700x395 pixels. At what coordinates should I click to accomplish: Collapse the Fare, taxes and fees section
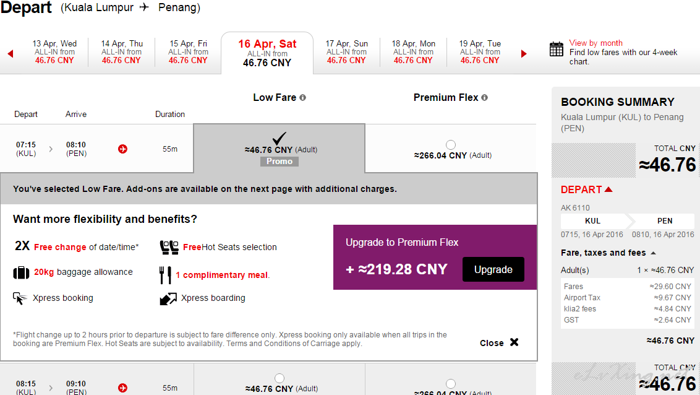pyautogui.click(x=653, y=253)
